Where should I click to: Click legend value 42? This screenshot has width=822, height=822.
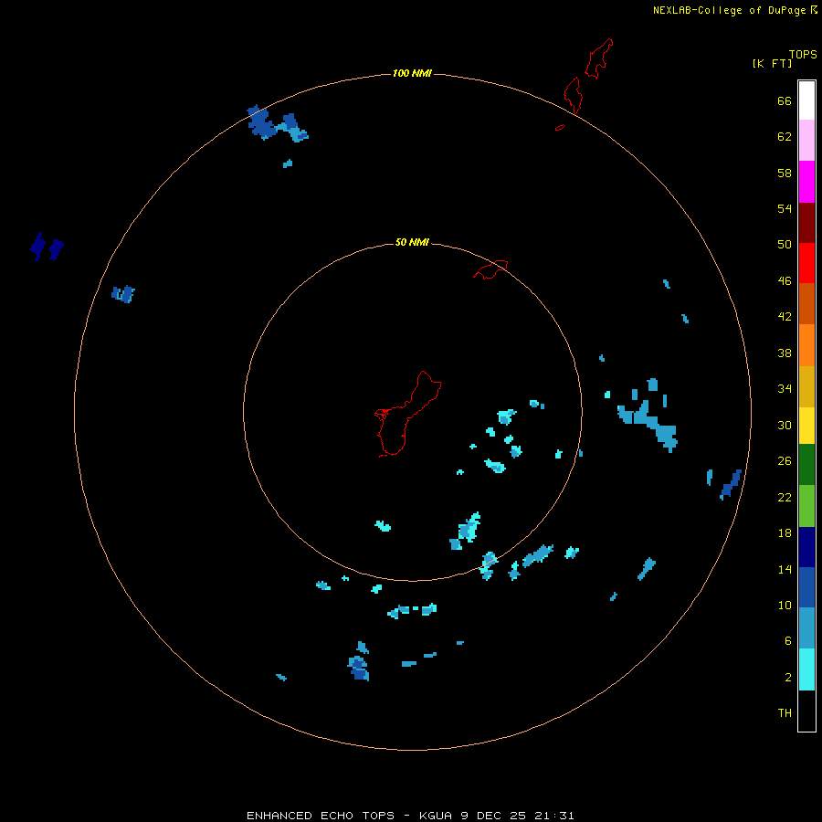785,316
